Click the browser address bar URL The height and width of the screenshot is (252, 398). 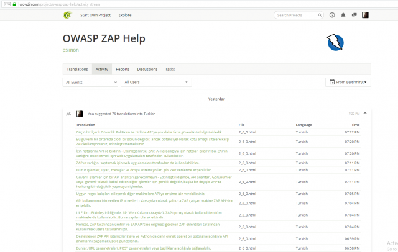[x=60, y=4]
